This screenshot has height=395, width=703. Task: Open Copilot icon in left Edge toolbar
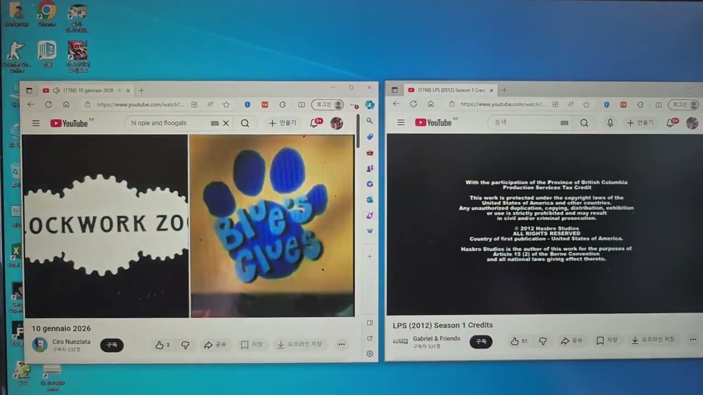[x=370, y=104]
